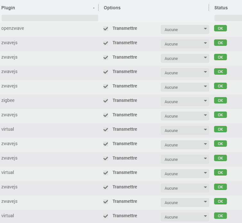Screen dimensions: 242x223
Task: Click the OK status badge for zigbee
Action: pyautogui.click(x=220, y=101)
